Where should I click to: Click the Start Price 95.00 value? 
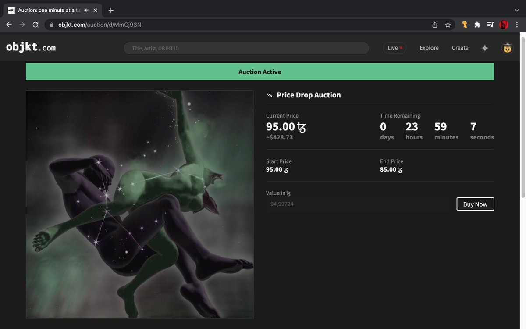pos(277,169)
